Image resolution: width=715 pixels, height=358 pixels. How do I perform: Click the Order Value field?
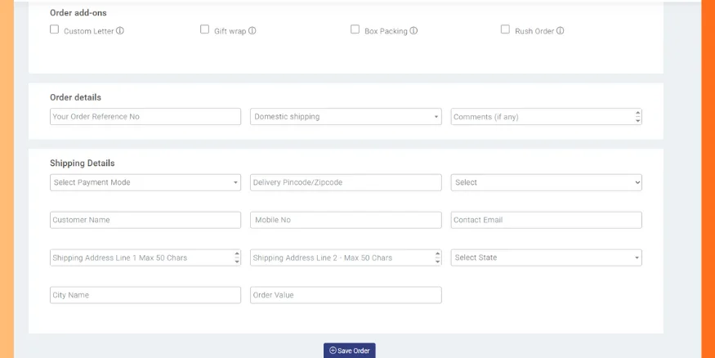pyautogui.click(x=346, y=295)
